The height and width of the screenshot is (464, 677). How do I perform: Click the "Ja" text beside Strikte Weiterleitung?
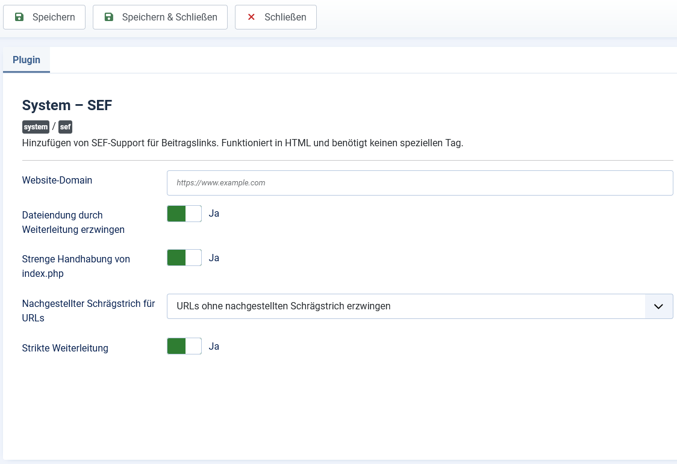point(214,347)
